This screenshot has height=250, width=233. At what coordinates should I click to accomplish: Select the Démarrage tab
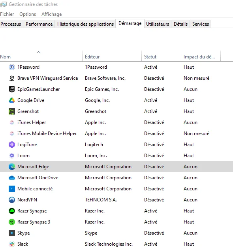point(130,23)
